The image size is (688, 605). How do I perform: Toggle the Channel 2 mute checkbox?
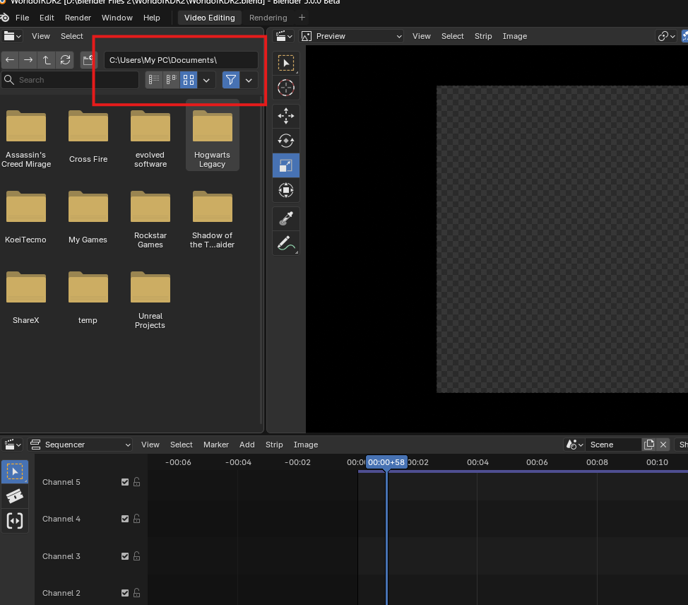pos(125,593)
